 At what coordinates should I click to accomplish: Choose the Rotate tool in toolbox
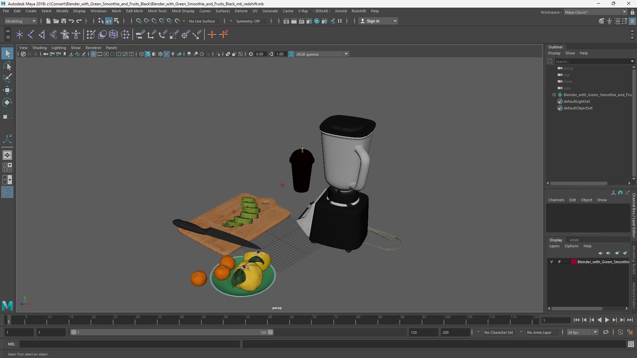click(x=7, y=102)
